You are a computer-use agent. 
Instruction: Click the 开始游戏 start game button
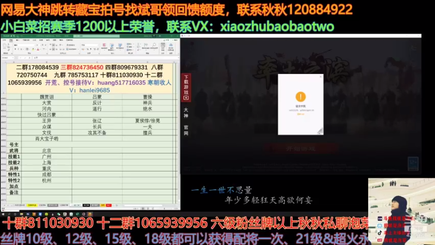tap(301, 149)
